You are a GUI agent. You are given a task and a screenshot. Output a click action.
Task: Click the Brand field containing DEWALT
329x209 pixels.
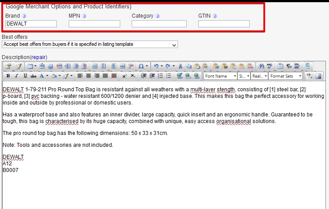tap(31, 24)
